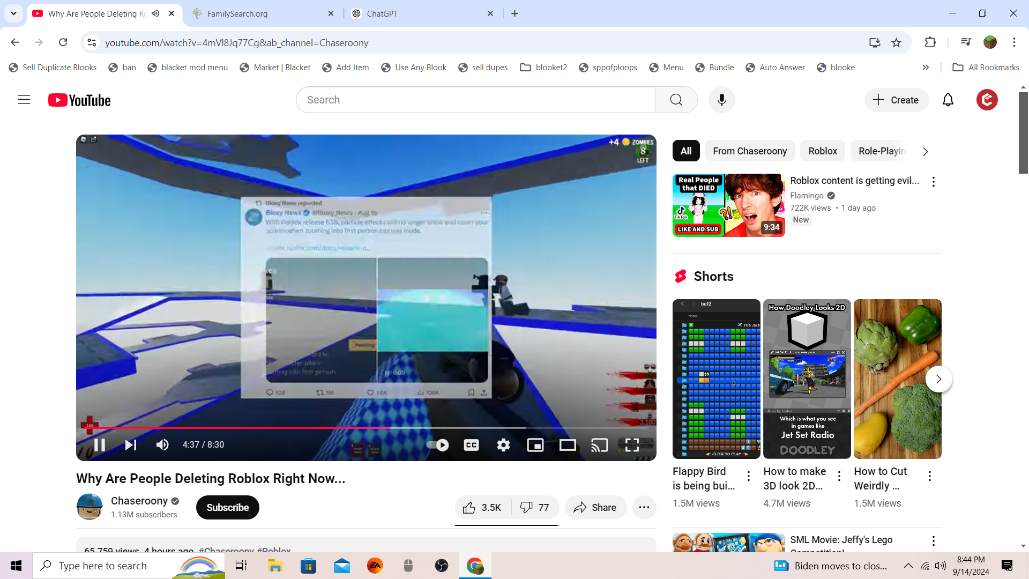This screenshot has width=1029, height=579.
Task: Toggle autoplay switch
Action: pos(438,445)
